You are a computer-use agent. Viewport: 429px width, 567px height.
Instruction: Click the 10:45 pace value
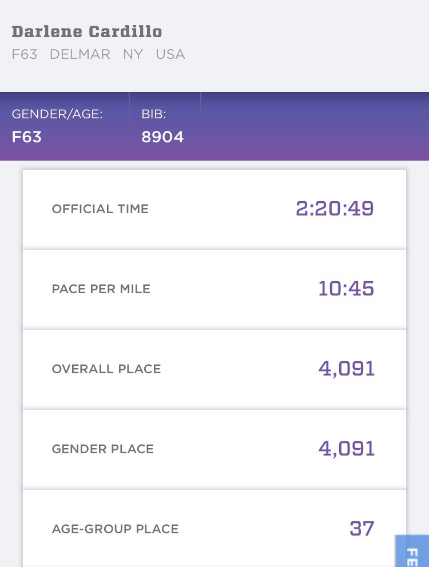[346, 289]
